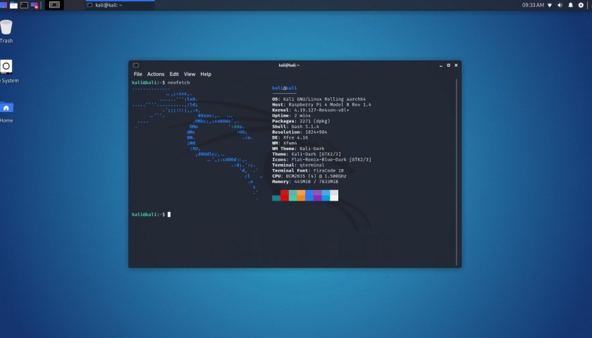Image resolution: width=592 pixels, height=338 pixels.
Task: Click the 'Memory: 445MiB / 7833MiB' line
Action: click(305, 182)
